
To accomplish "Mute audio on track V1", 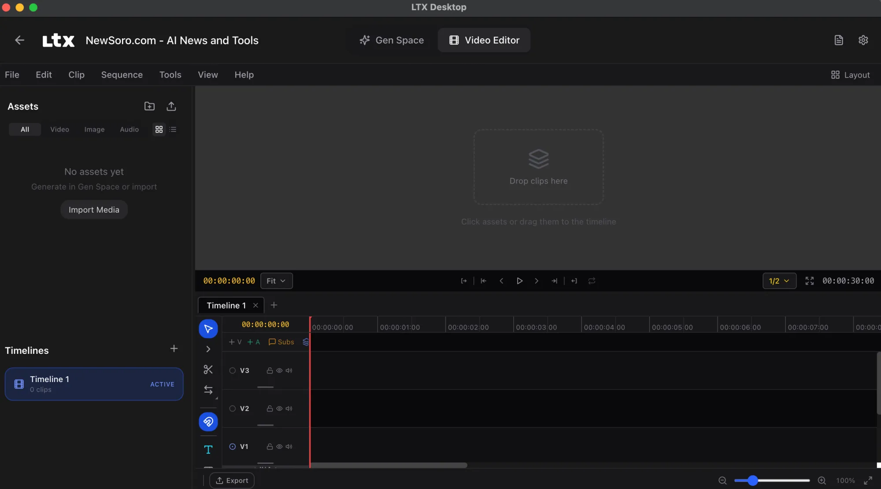I will 289,446.
